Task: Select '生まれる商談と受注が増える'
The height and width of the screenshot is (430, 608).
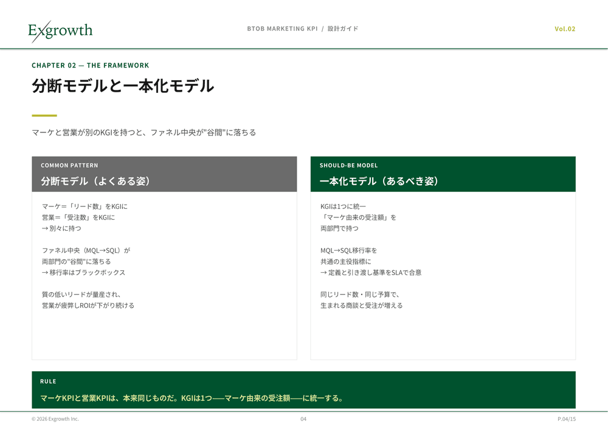Action: (361, 305)
